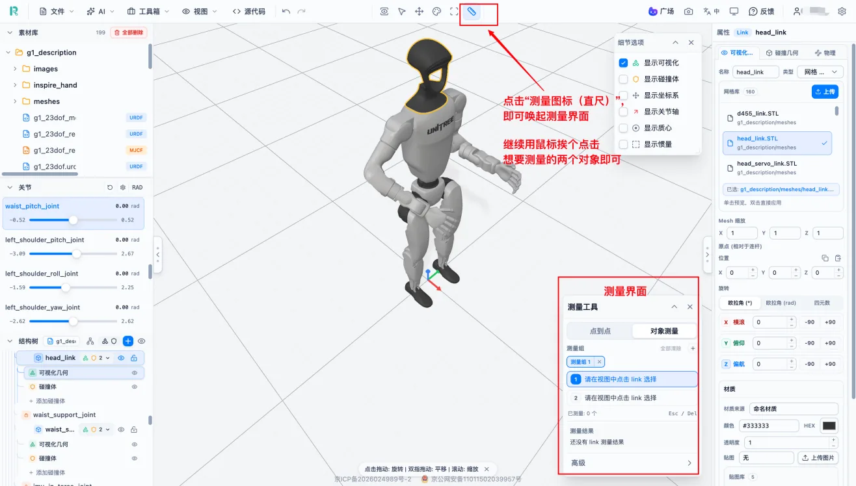Open 源代码 view
This screenshot has width=856, height=486.
[x=248, y=12]
